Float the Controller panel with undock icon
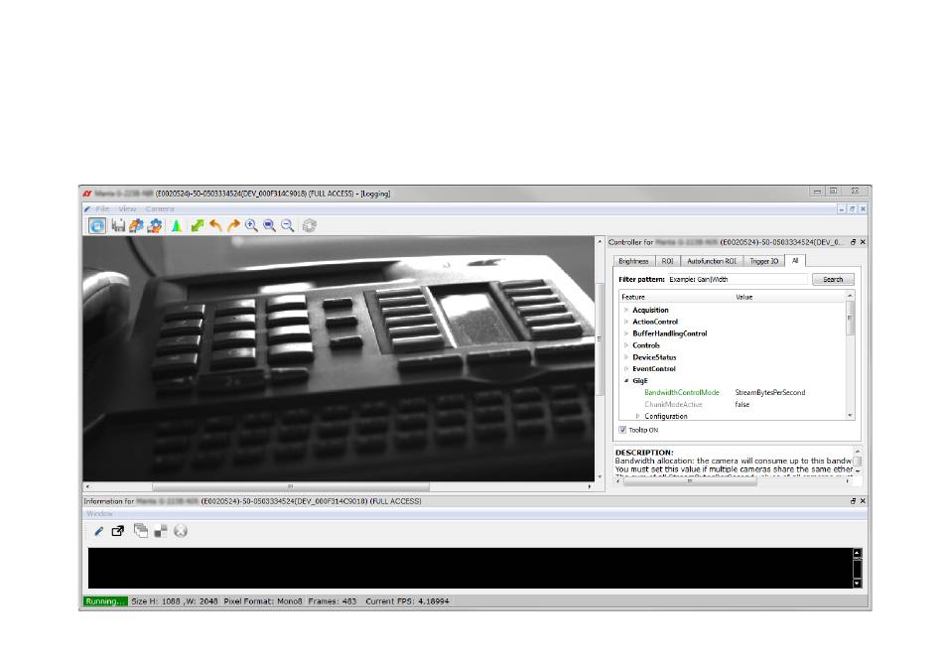Screen dimensions: 943x660 (853, 241)
